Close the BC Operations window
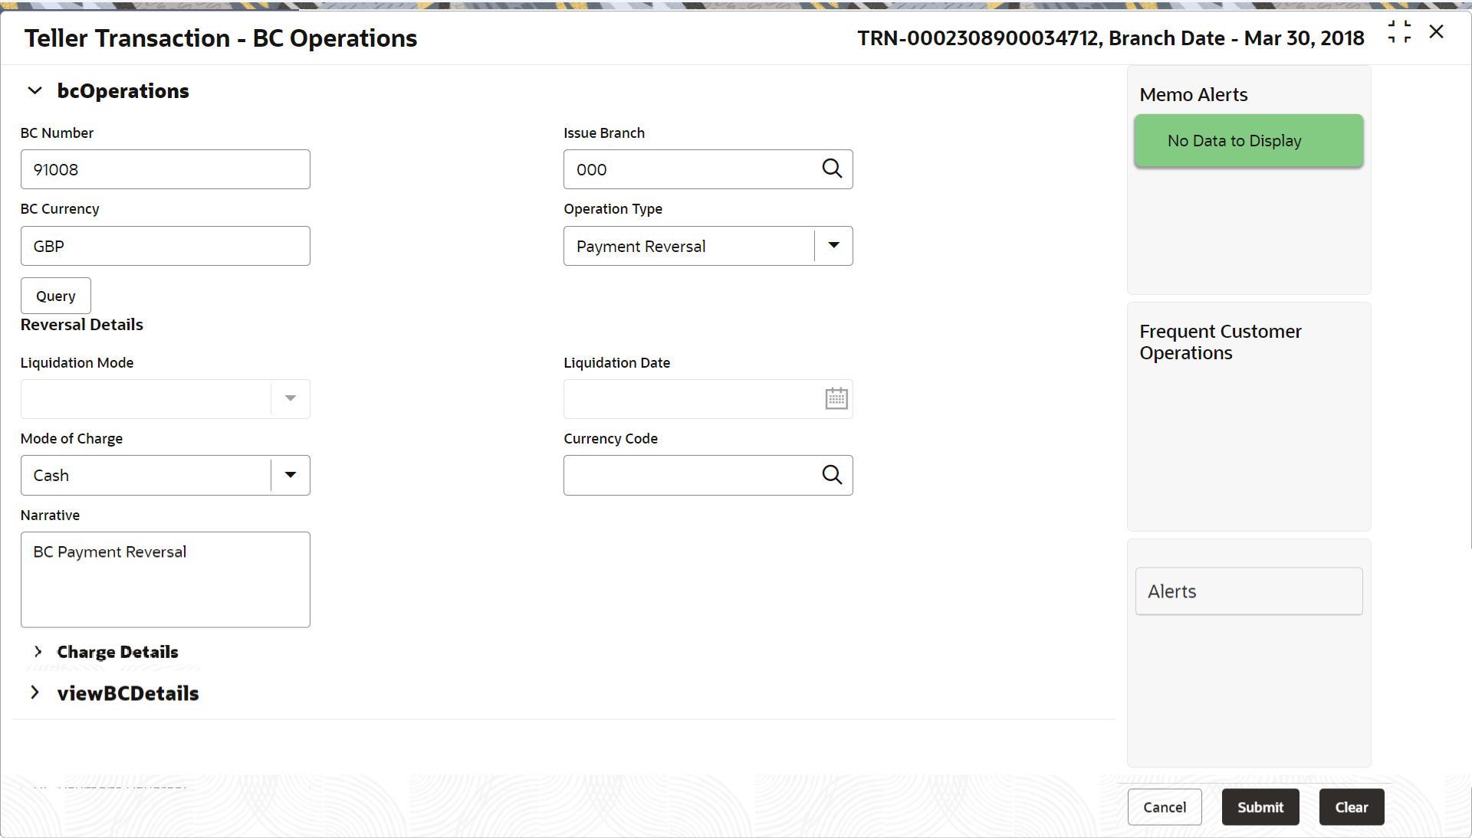 (x=1437, y=32)
